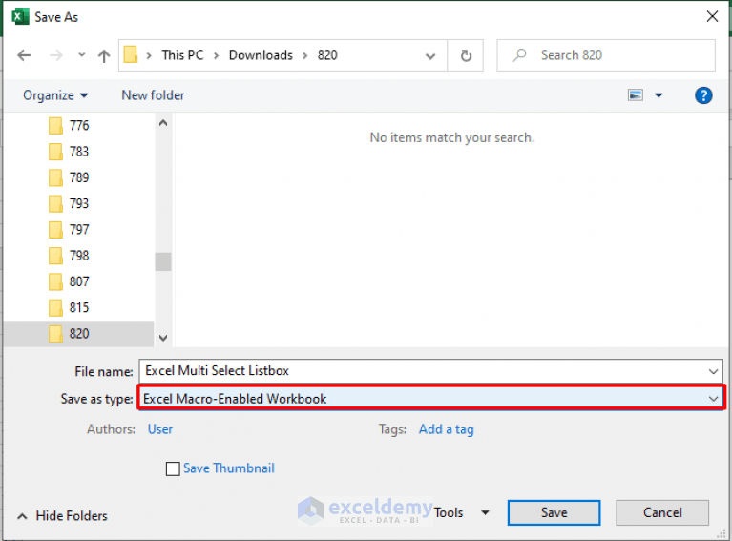732x541 pixels.
Task: Click the Save button
Action: 554,513
